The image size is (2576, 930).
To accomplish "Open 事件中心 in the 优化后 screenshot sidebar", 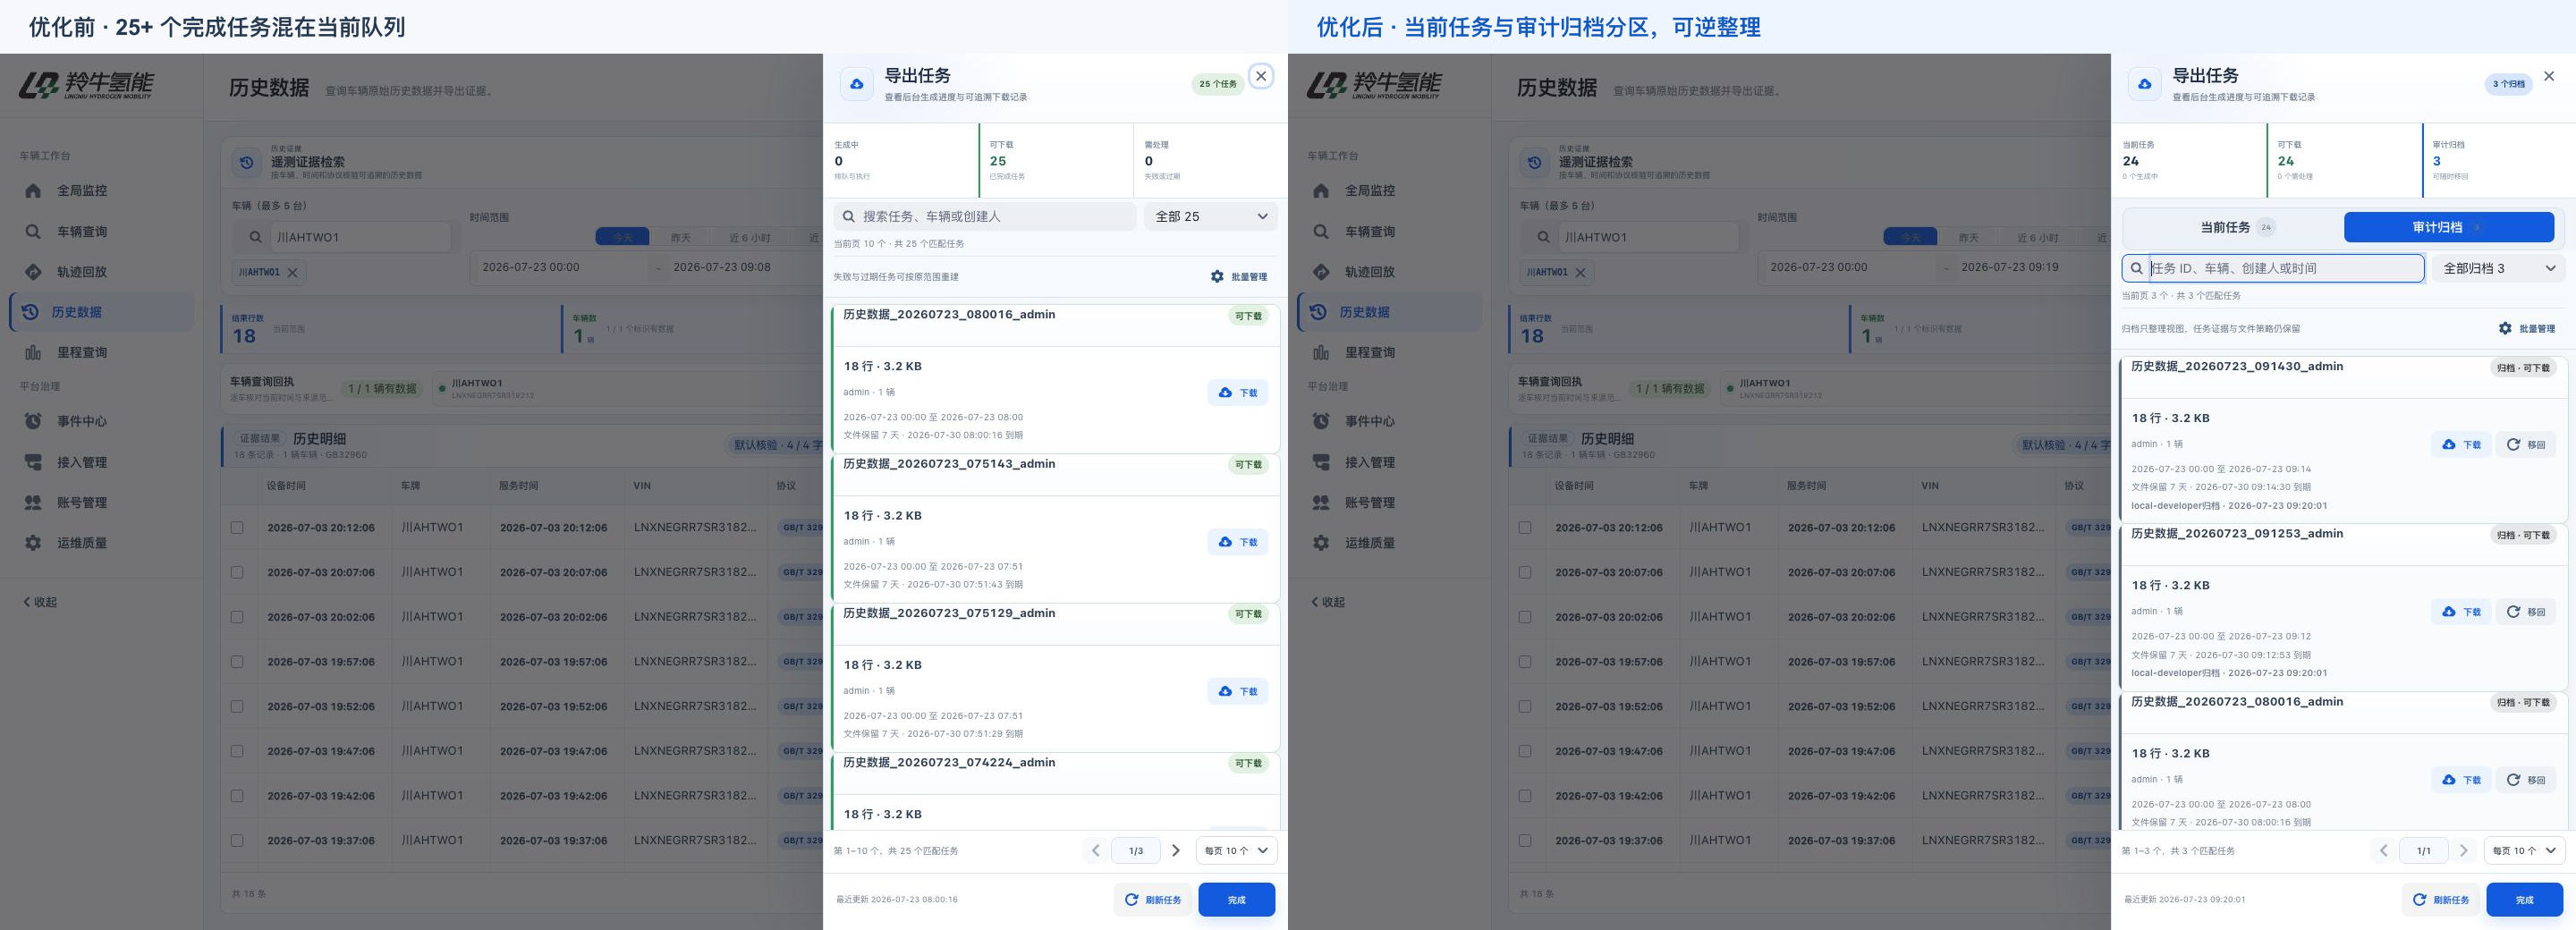I will (1388, 422).
